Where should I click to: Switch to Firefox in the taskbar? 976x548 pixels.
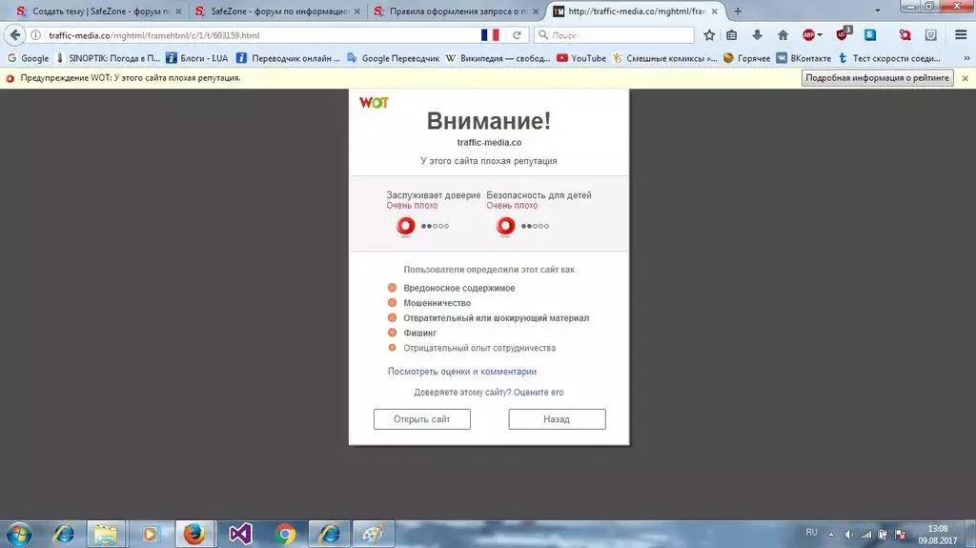click(x=194, y=535)
